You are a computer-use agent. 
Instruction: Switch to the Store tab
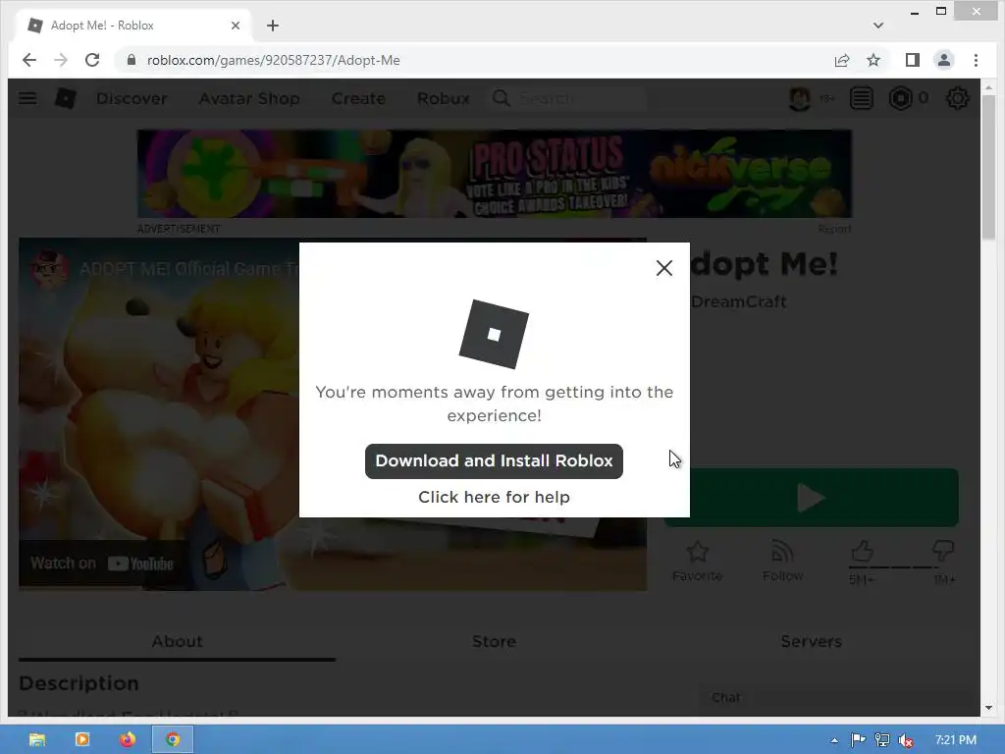(x=495, y=642)
